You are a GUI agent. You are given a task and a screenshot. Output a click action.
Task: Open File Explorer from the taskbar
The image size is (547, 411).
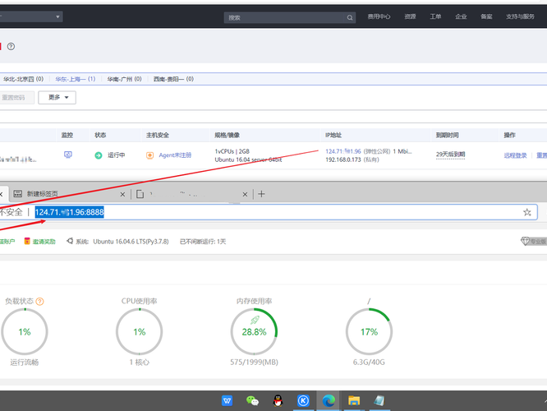(x=354, y=400)
